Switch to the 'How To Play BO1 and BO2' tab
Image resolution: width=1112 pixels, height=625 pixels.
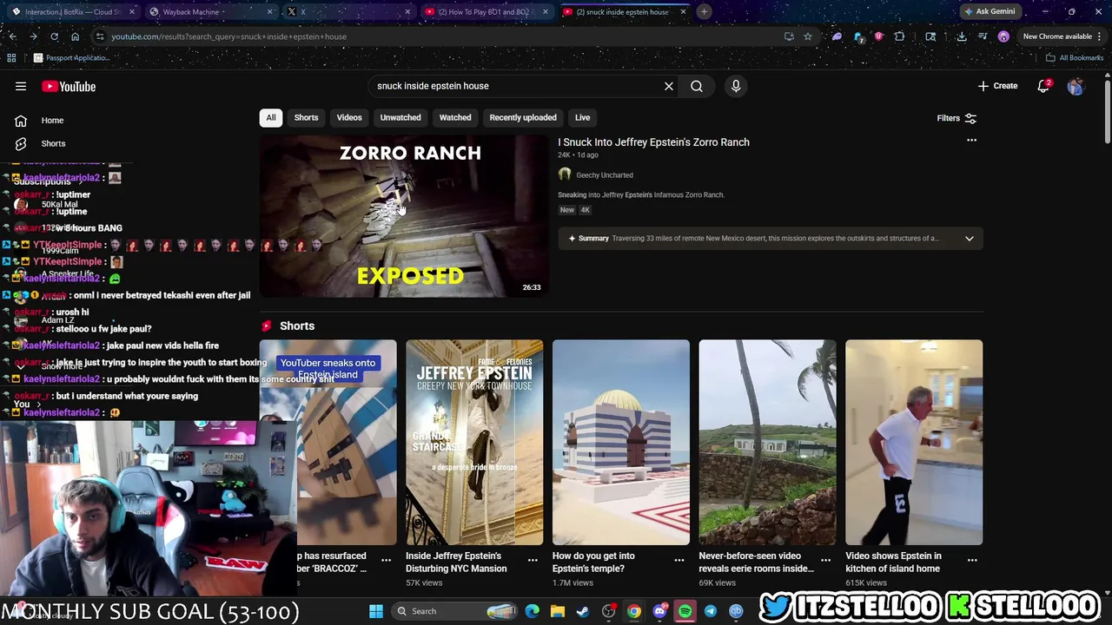click(x=486, y=12)
